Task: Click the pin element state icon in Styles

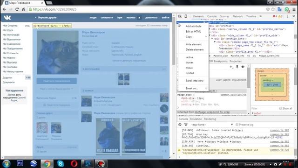Action: coord(237,67)
